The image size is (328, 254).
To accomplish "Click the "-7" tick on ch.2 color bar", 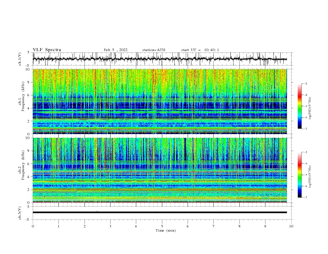I will (306, 198).
